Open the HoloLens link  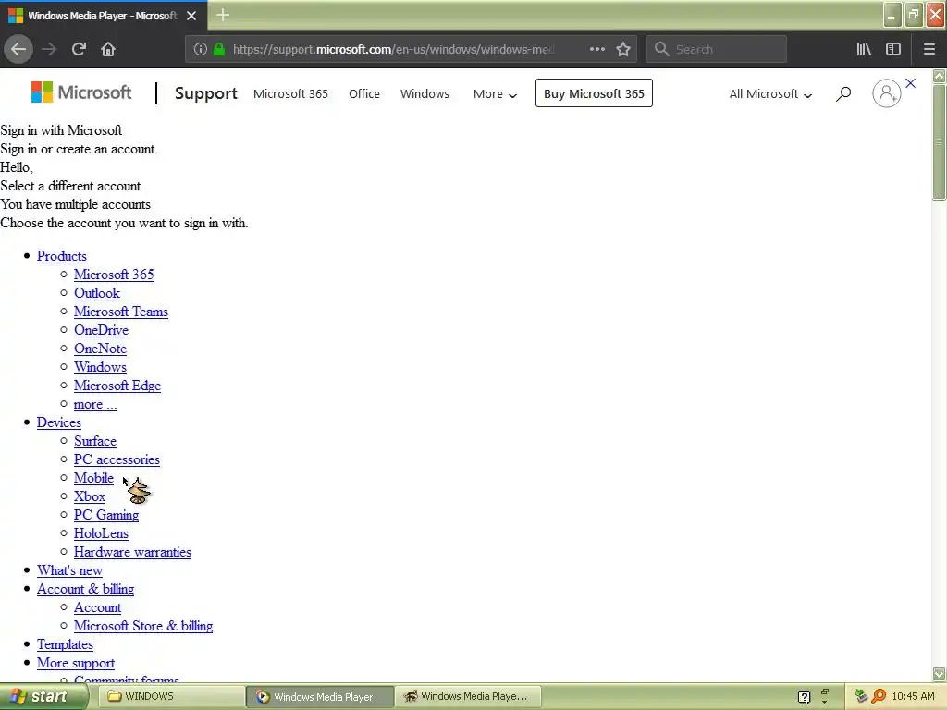[x=101, y=533]
